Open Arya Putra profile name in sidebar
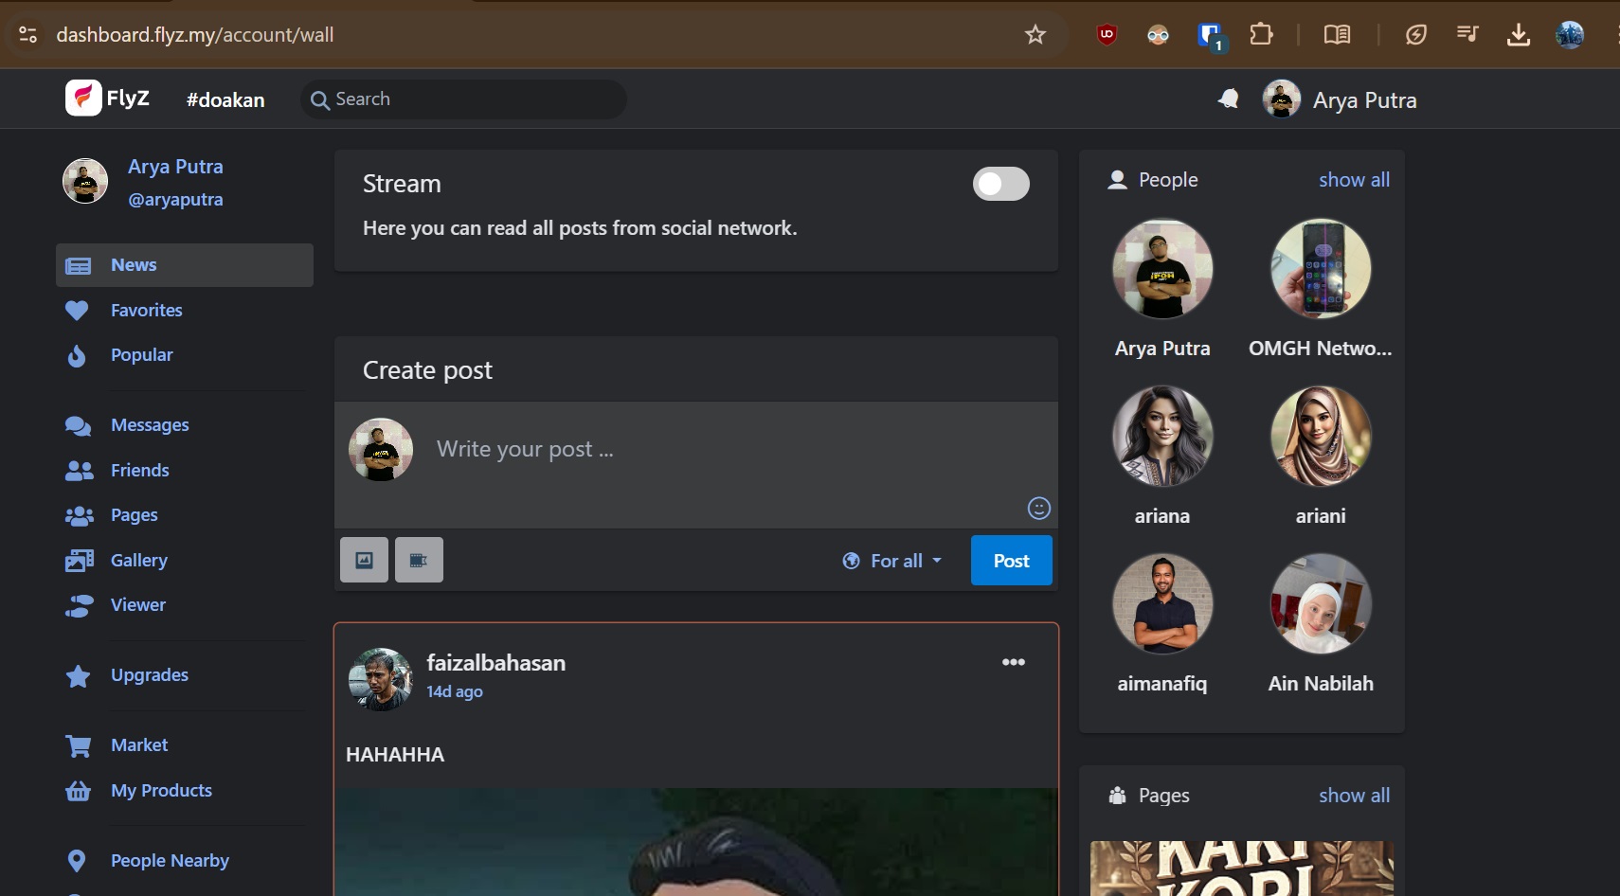Image resolution: width=1620 pixels, height=896 pixels. click(176, 167)
